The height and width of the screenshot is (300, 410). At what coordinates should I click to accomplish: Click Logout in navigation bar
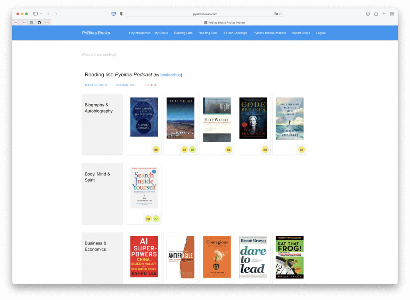click(x=321, y=33)
